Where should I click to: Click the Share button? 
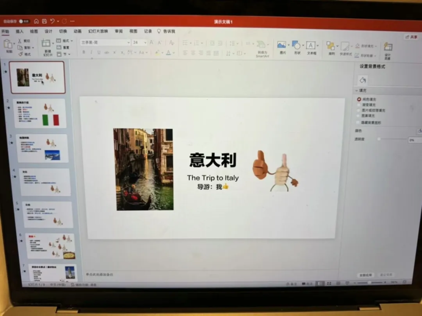pyautogui.click(x=412, y=37)
